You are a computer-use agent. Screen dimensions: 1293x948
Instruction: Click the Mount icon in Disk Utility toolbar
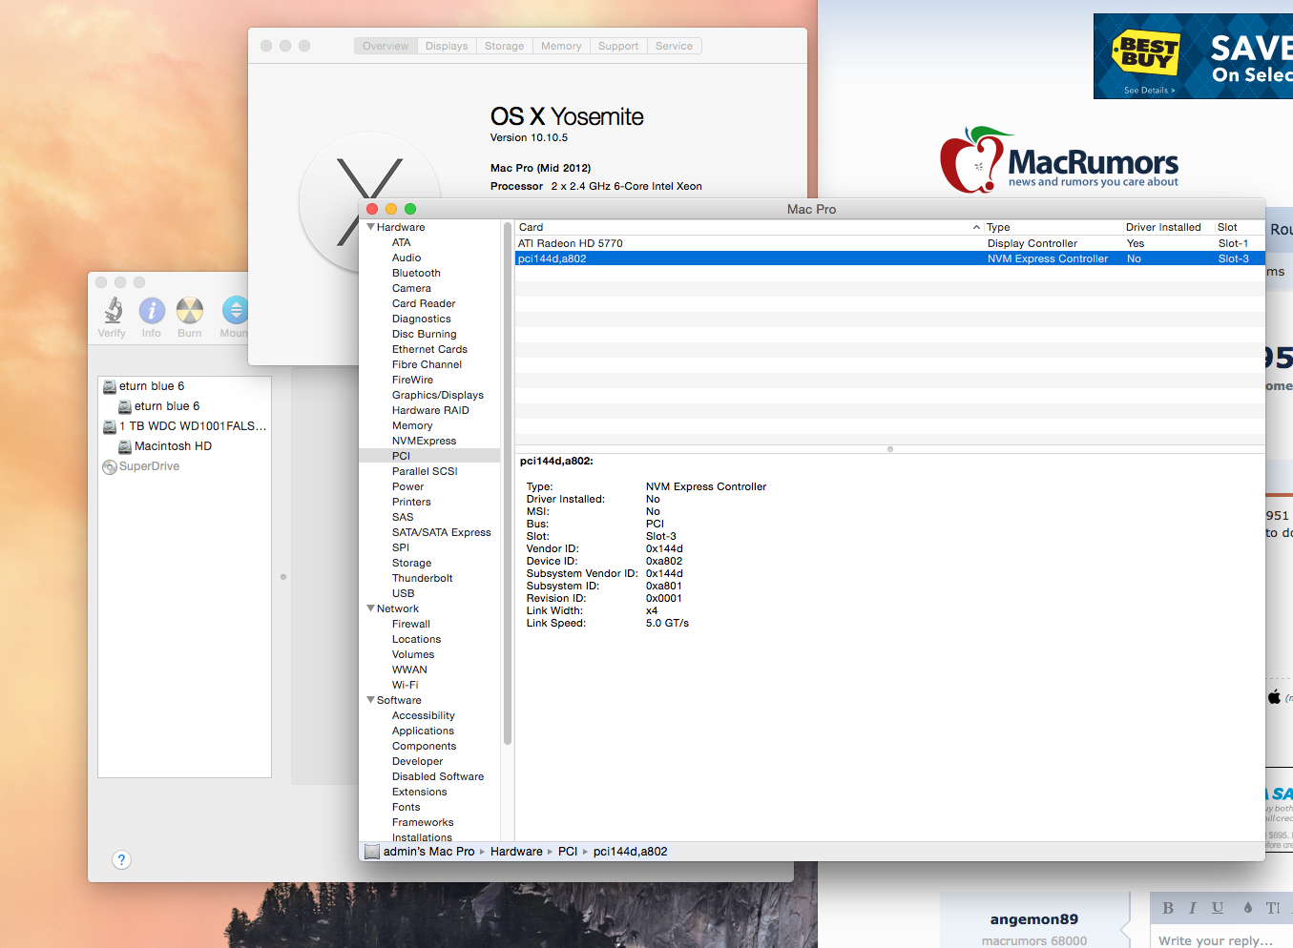point(235,310)
